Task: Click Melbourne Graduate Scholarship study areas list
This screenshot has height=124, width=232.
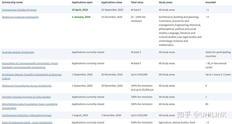Action: coord(180,31)
